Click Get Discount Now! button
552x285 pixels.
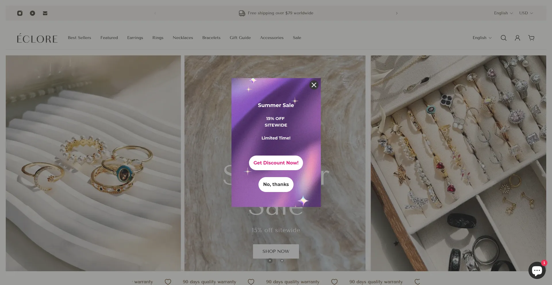[x=276, y=163]
